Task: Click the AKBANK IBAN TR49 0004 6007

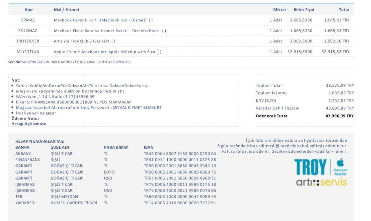Action: 180,154
